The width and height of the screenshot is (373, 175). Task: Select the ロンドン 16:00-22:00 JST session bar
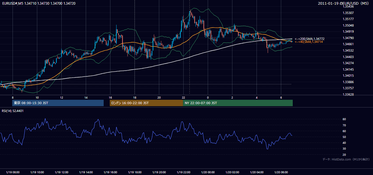(x=146, y=103)
